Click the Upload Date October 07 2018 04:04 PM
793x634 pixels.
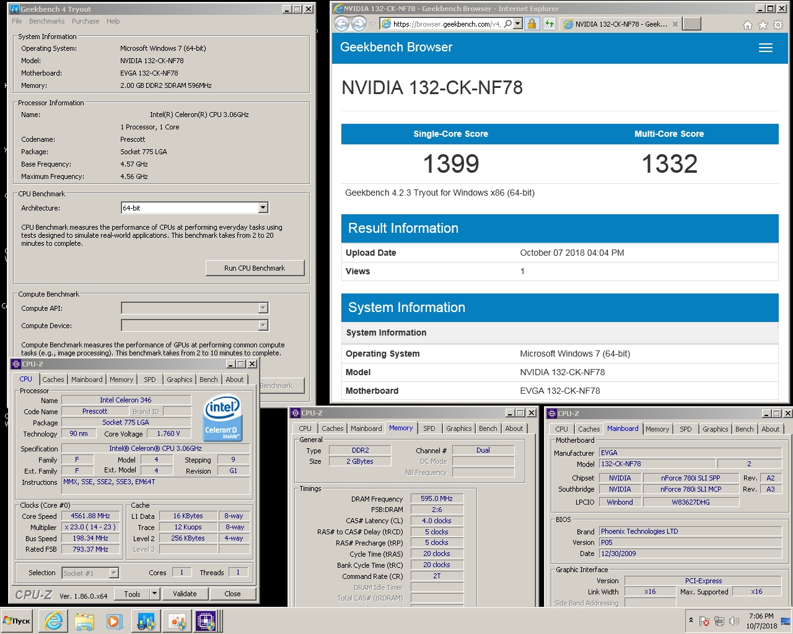pos(572,253)
